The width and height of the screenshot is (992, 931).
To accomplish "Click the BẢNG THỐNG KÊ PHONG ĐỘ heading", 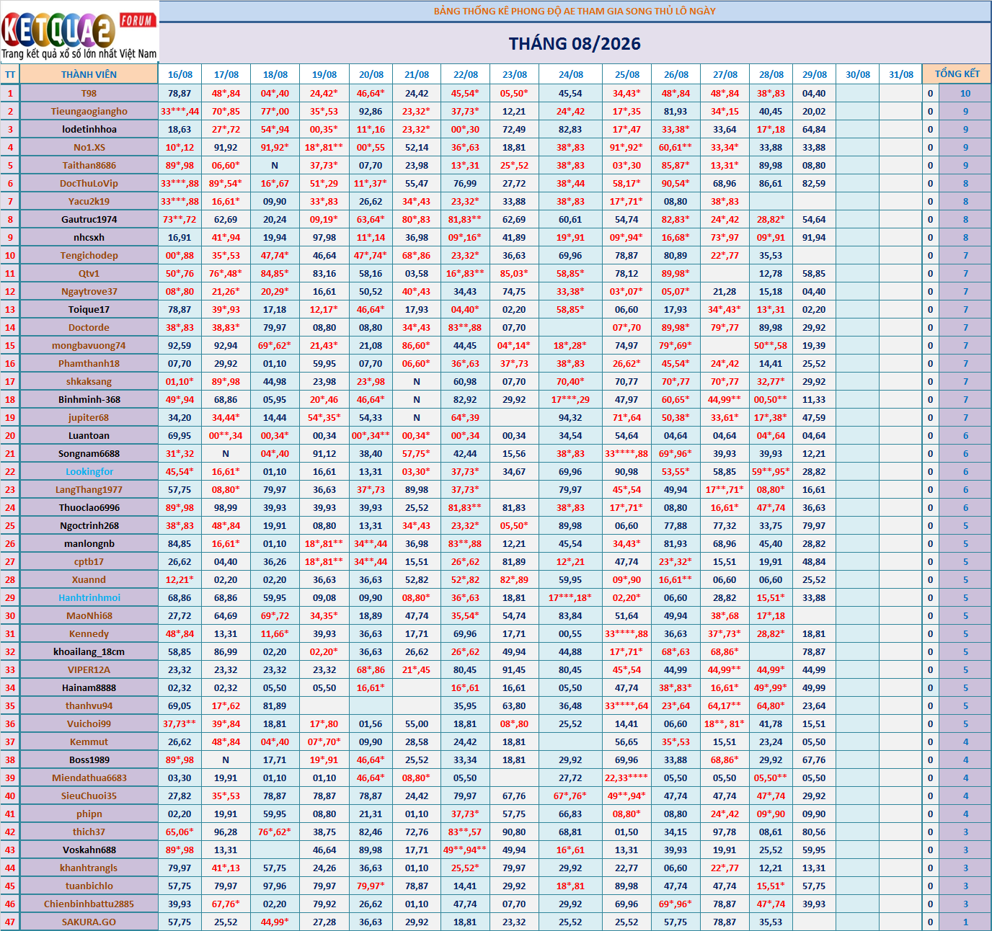I will pyautogui.click(x=575, y=11).
